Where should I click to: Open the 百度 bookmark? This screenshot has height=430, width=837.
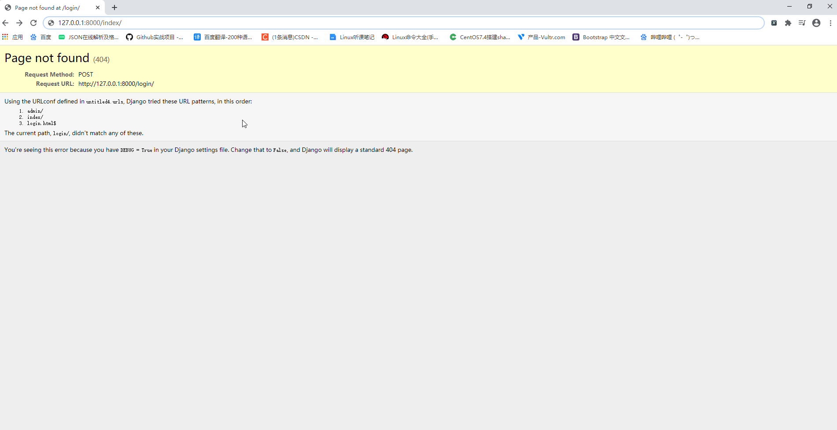coord(41,37)
